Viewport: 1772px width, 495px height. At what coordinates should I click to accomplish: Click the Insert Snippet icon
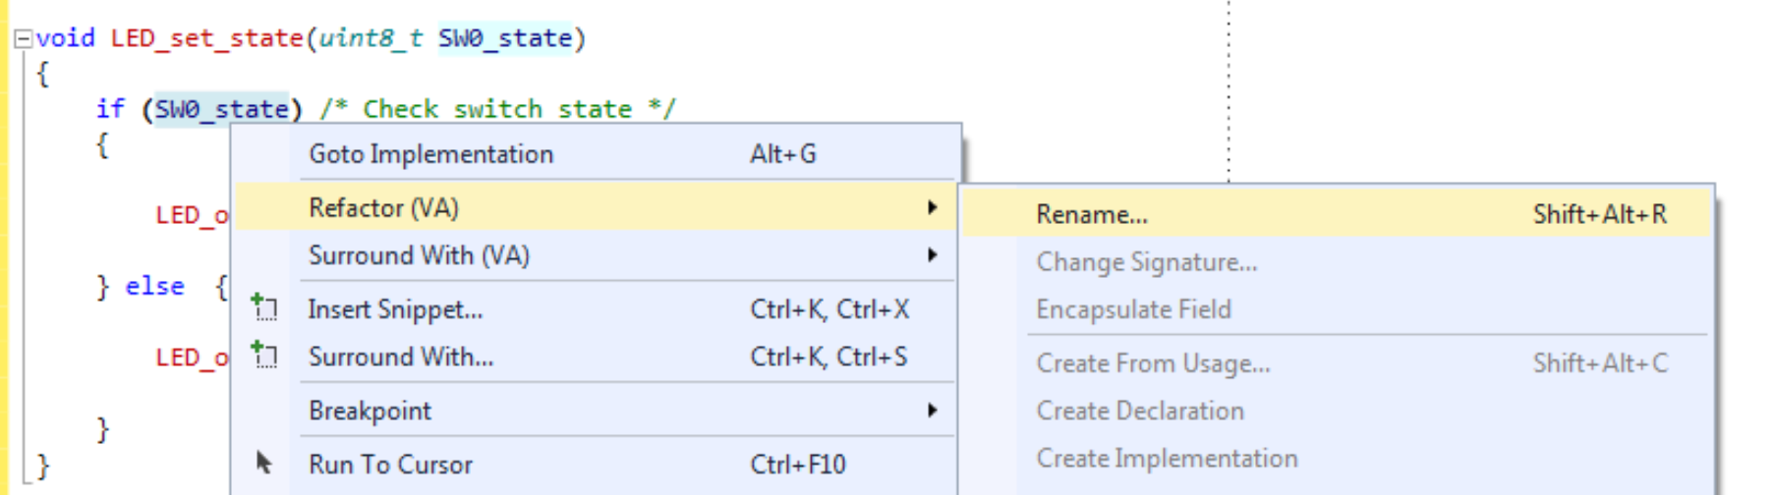tap(263, 308)
